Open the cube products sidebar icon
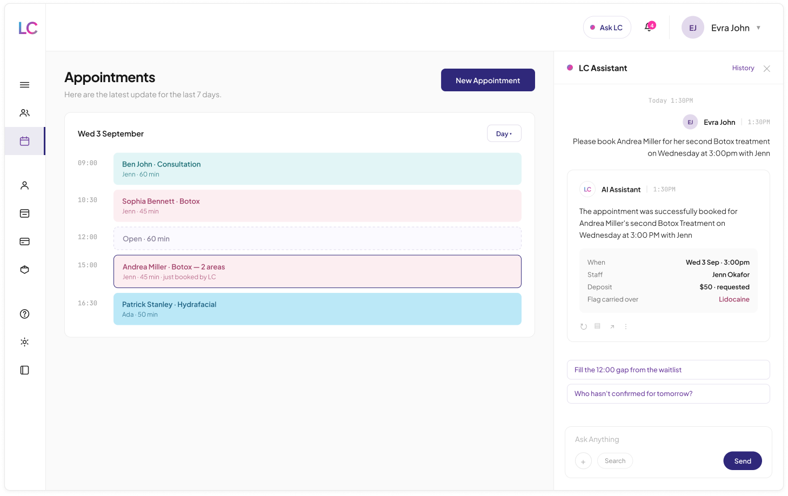788x496 pixels. (x=24, y=270)
